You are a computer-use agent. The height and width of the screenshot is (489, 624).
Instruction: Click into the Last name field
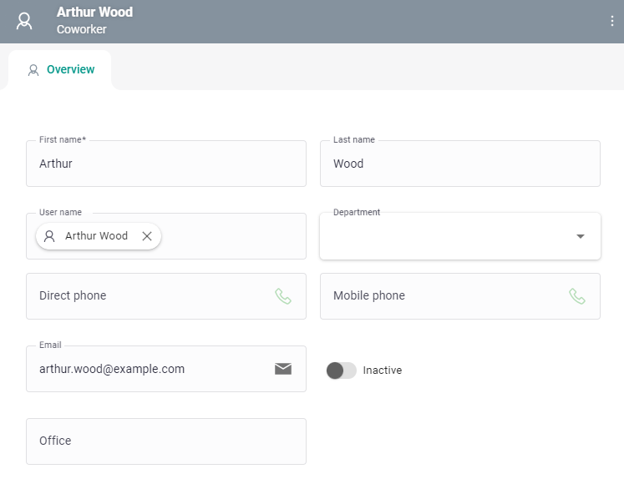point(459,164)
